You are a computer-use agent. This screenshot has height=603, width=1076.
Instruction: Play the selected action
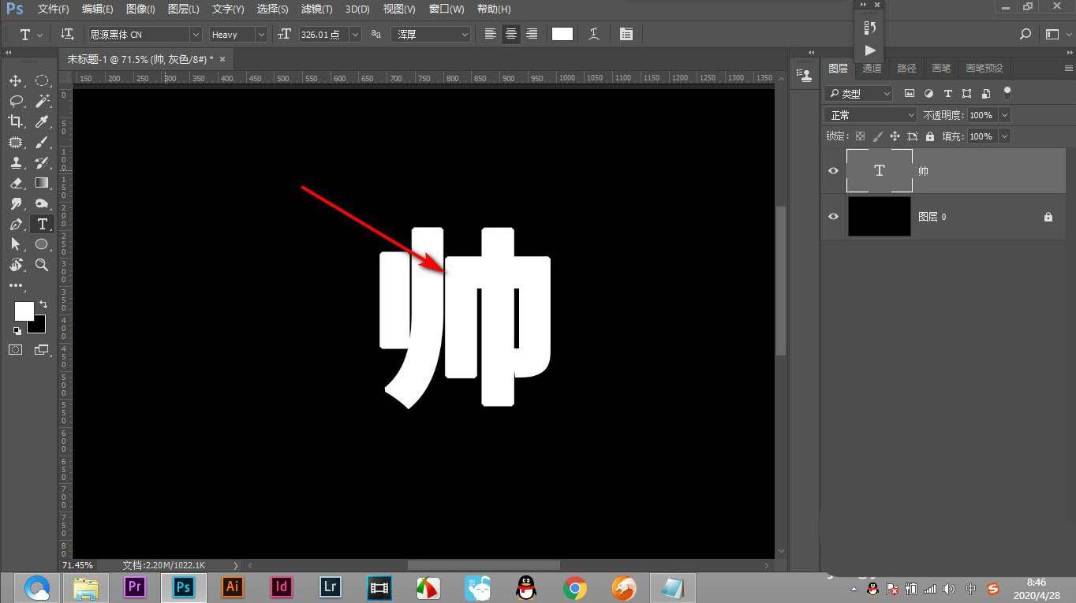870,50
